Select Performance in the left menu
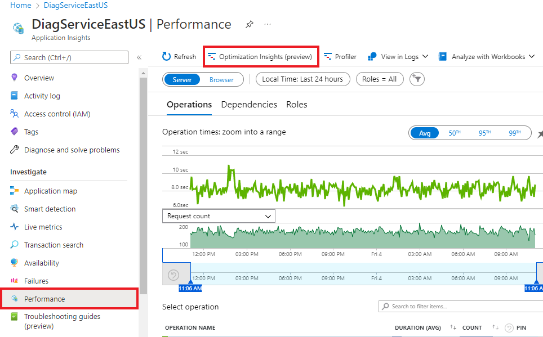543x337 pixels. (70, 299)
